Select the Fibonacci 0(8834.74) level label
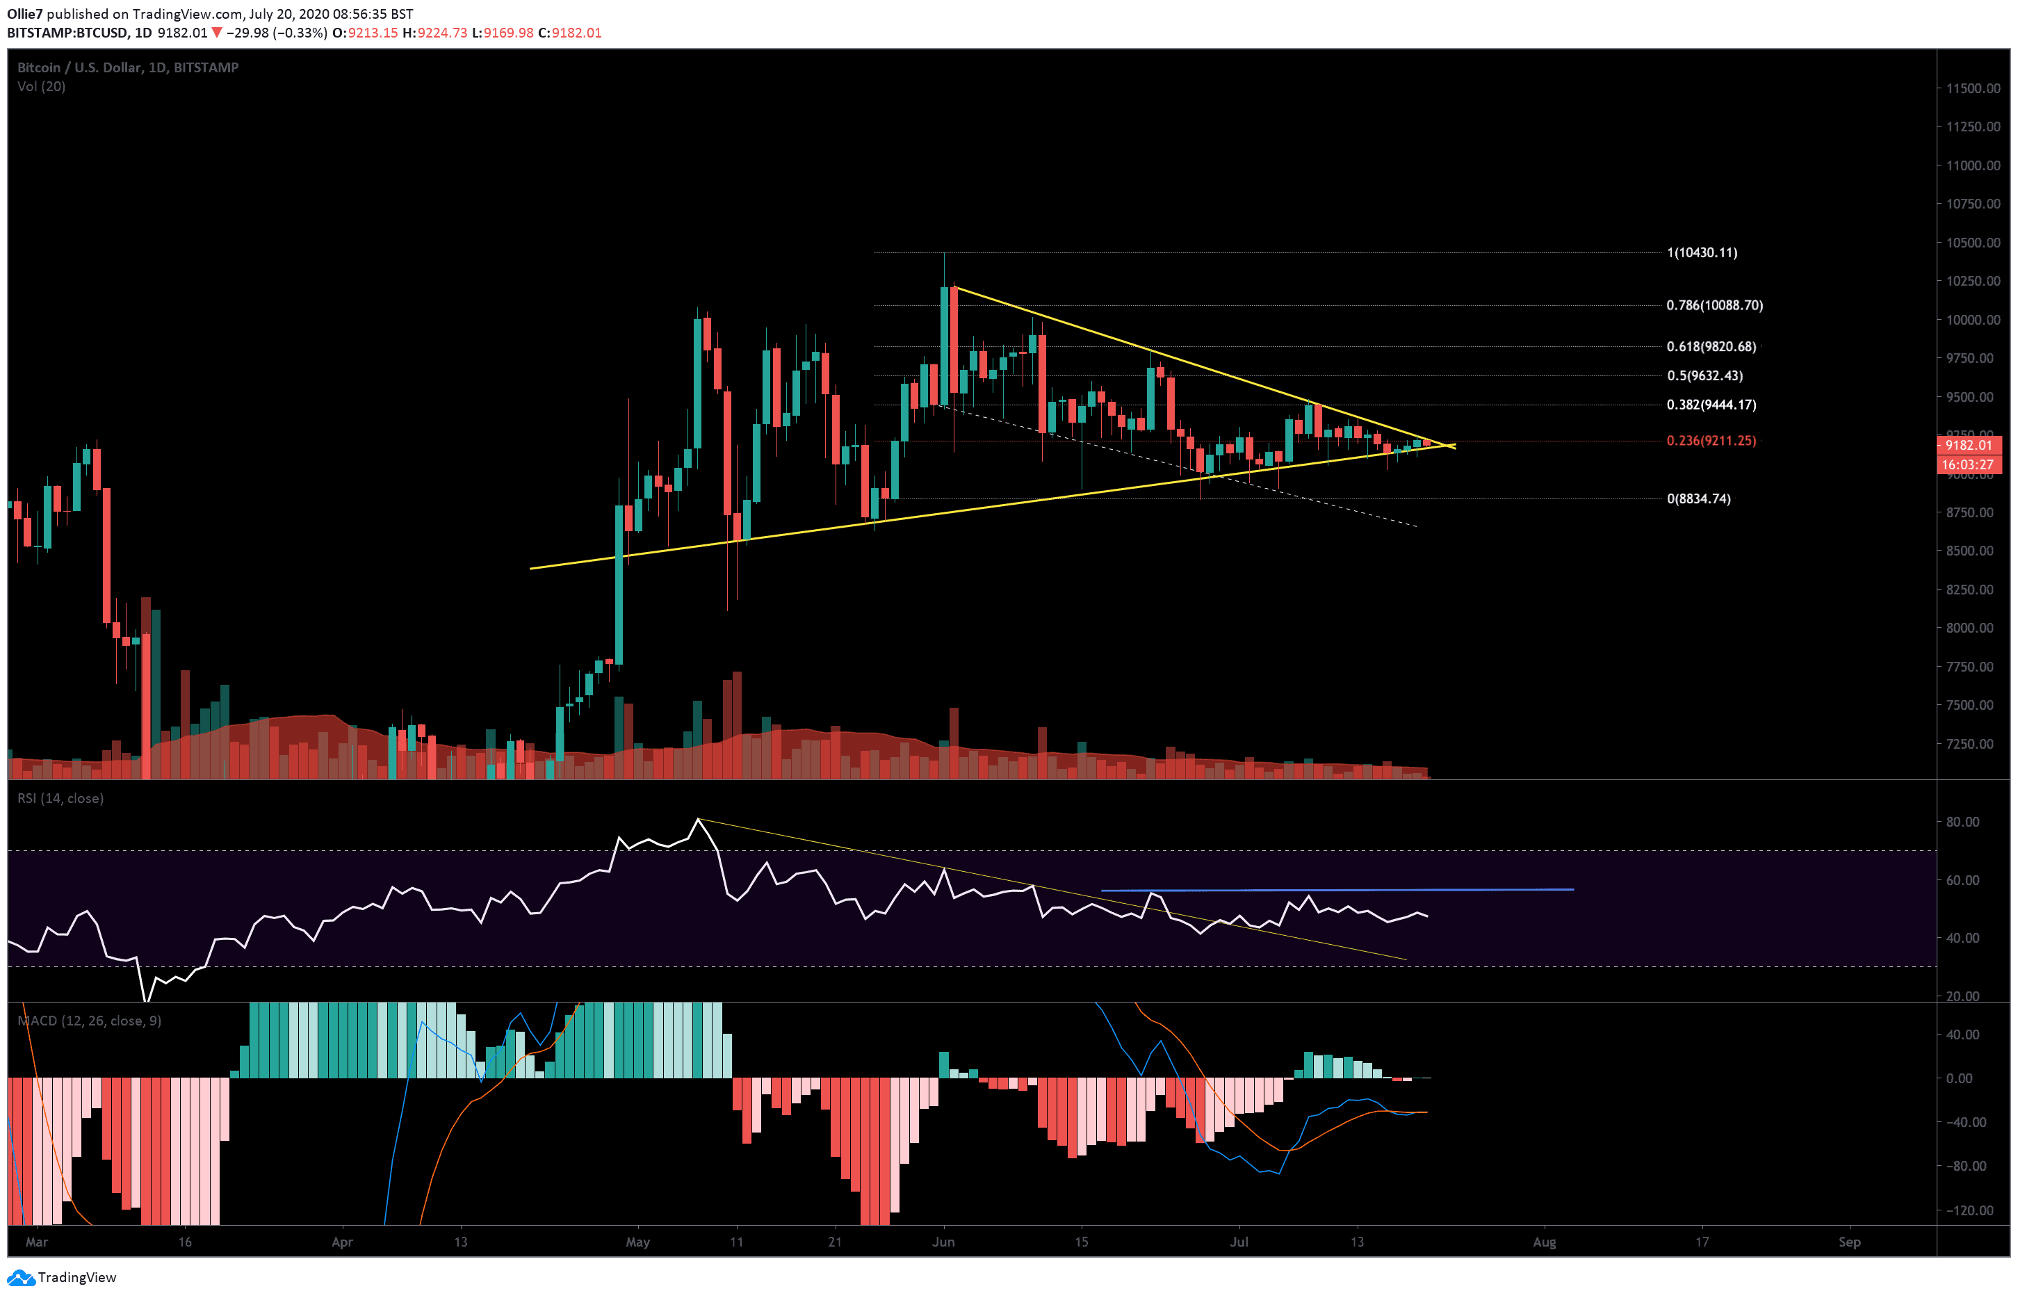The image size is (2018, 1298). tap(1699, 499)
